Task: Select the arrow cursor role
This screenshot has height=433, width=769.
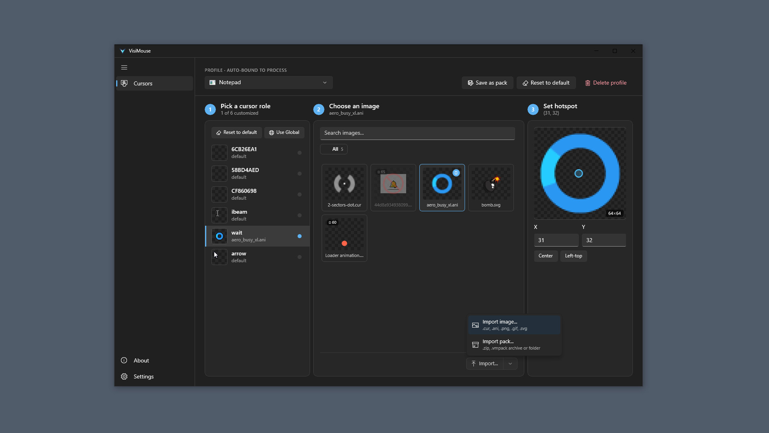Action: 258,257
